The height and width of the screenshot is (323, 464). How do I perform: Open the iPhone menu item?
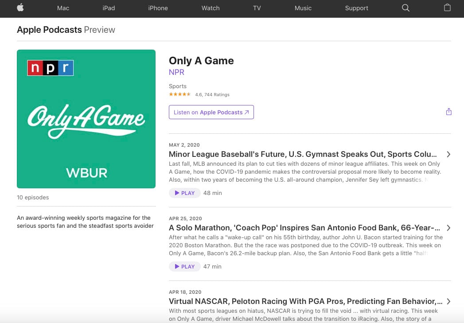[x=158, y=8]
